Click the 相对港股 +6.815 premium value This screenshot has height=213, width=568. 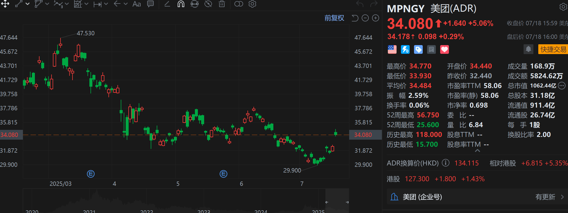coord(532,163)
